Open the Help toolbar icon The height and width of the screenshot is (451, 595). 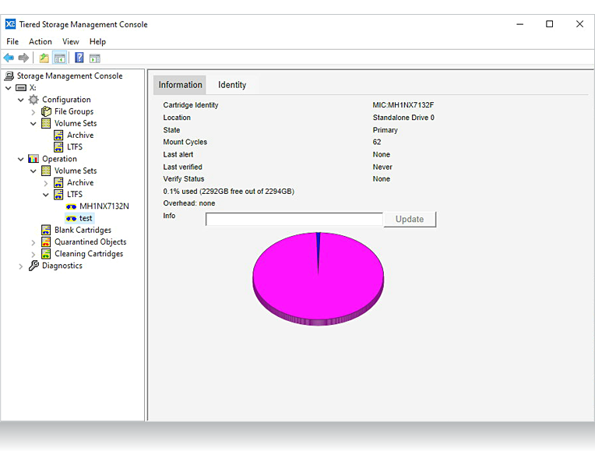tap(79, 58)
